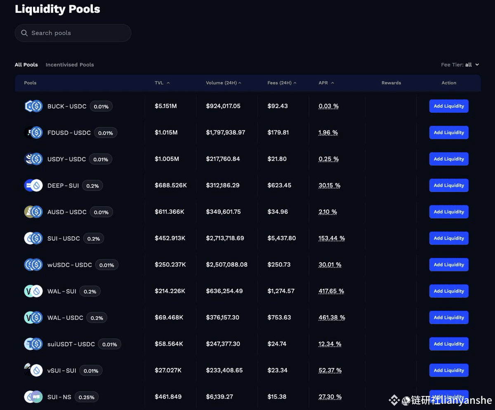Viewport: 495px width, 410px height.
Task: Open the Fee Tier dropdown
Action: click(460, 65)
